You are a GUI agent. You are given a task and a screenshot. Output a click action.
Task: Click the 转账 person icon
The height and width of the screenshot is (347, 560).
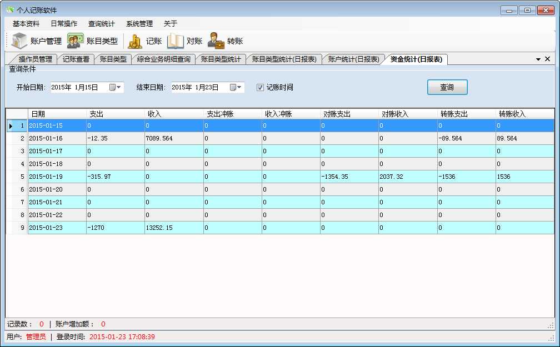pos(216,41)
